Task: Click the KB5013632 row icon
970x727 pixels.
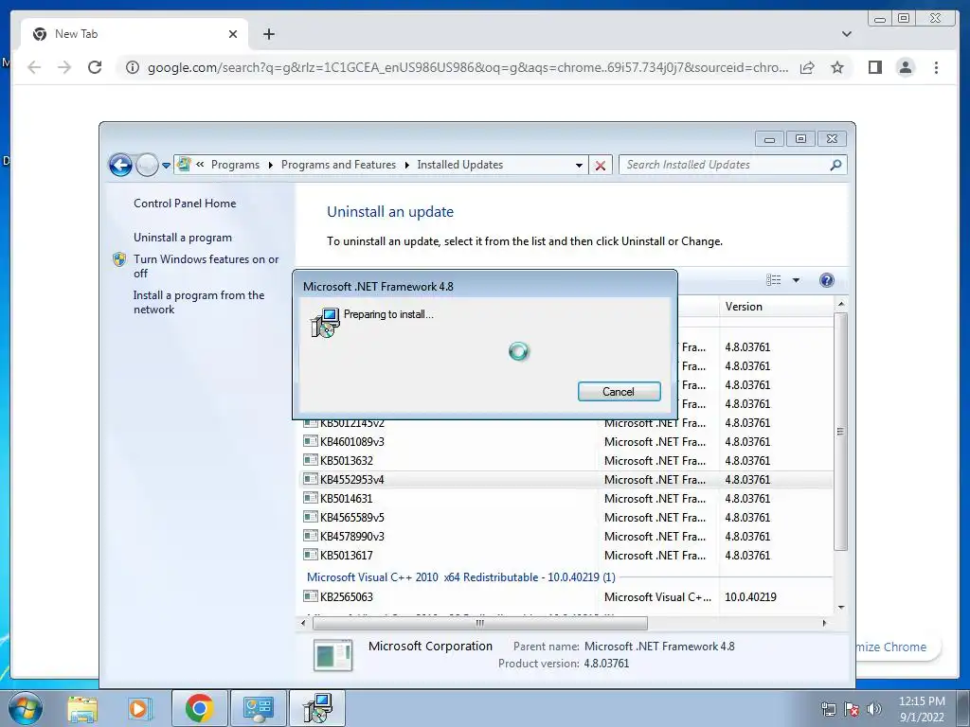Action: coord(311,460)
